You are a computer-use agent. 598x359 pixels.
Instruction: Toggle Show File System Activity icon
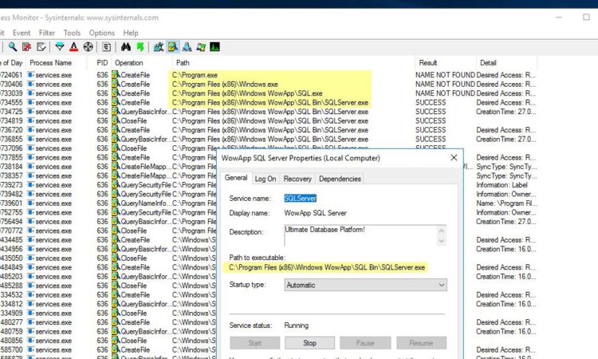coord(173,47)
